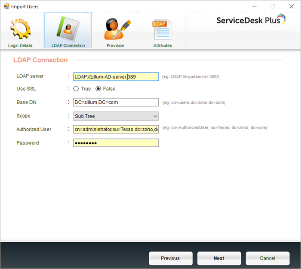Switch to the Login Details tab label

(20, 46)
